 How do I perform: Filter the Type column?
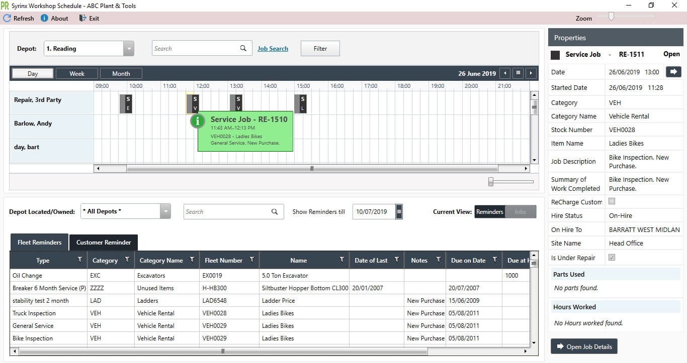tap(79, 260)
